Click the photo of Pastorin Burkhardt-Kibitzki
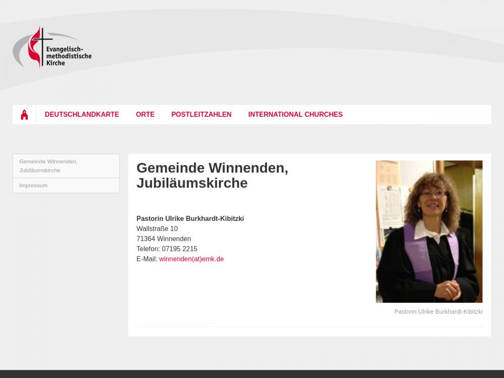Viewport: 504px width, 378px height. [x=429, y=231]
